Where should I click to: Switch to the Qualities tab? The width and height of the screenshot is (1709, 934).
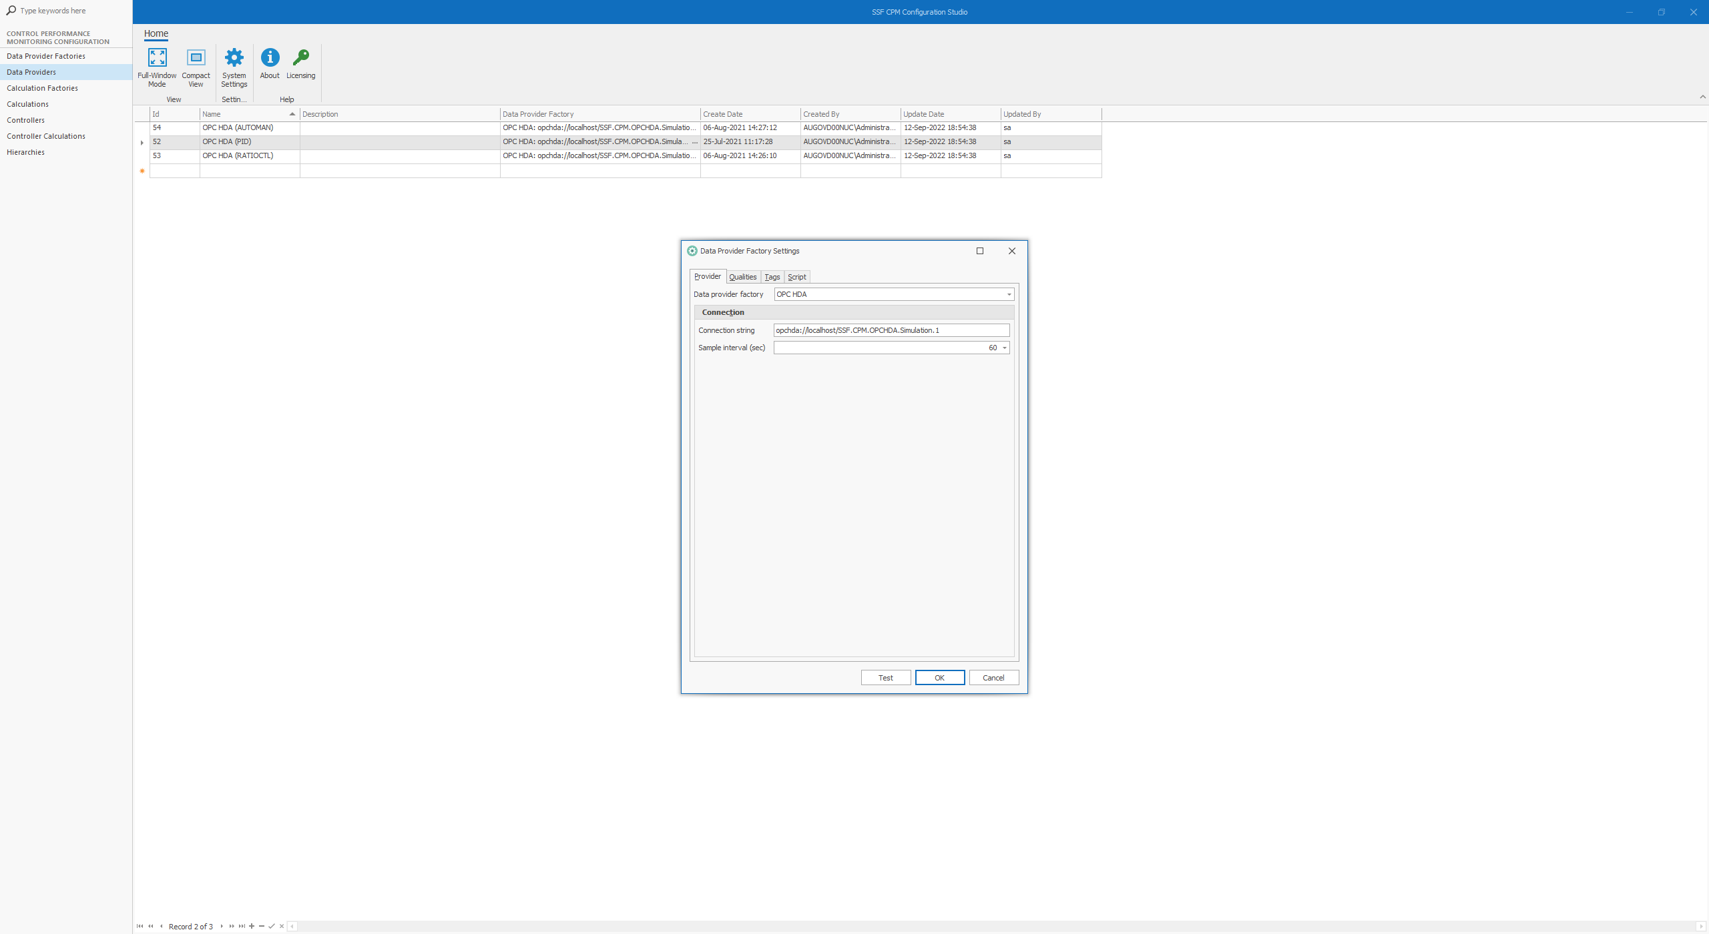(742, 276)
